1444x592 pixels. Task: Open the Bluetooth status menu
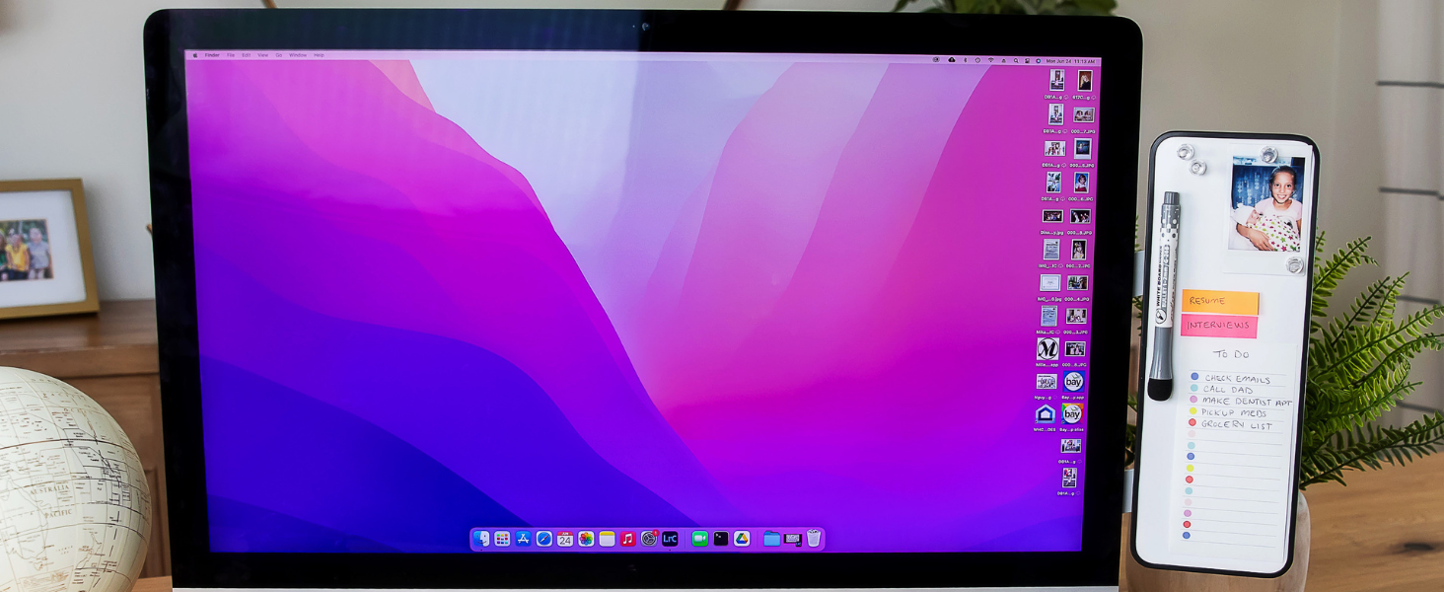pos(966,60)
